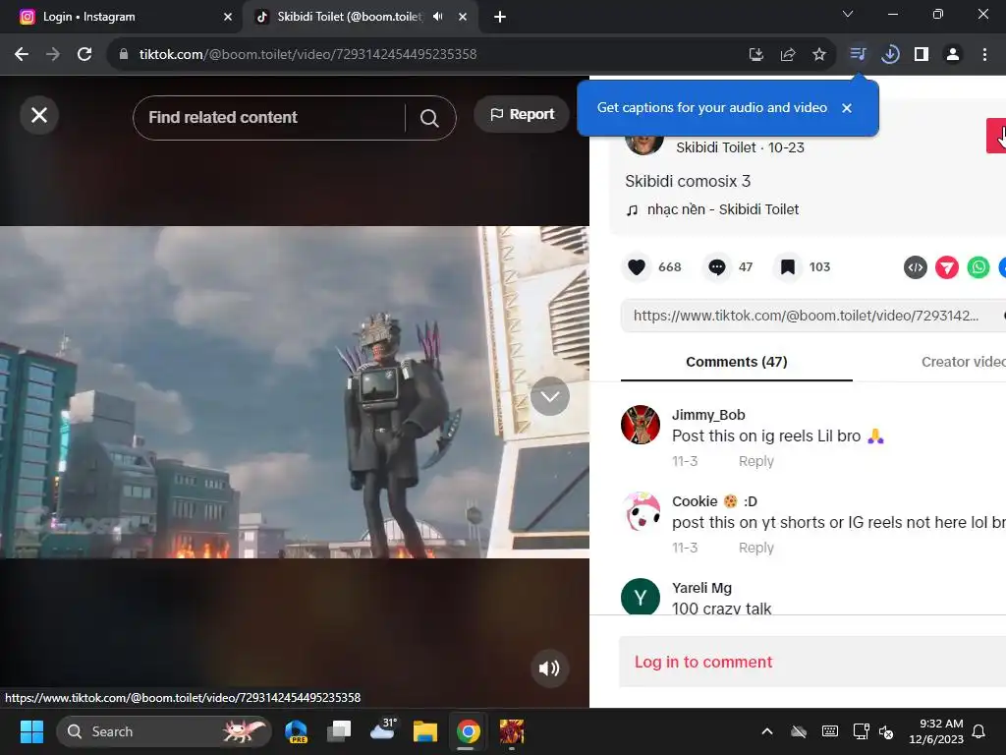The image size is (1006, 755).
Task: Open Task View on taskbar
Action: coord(339,731)
